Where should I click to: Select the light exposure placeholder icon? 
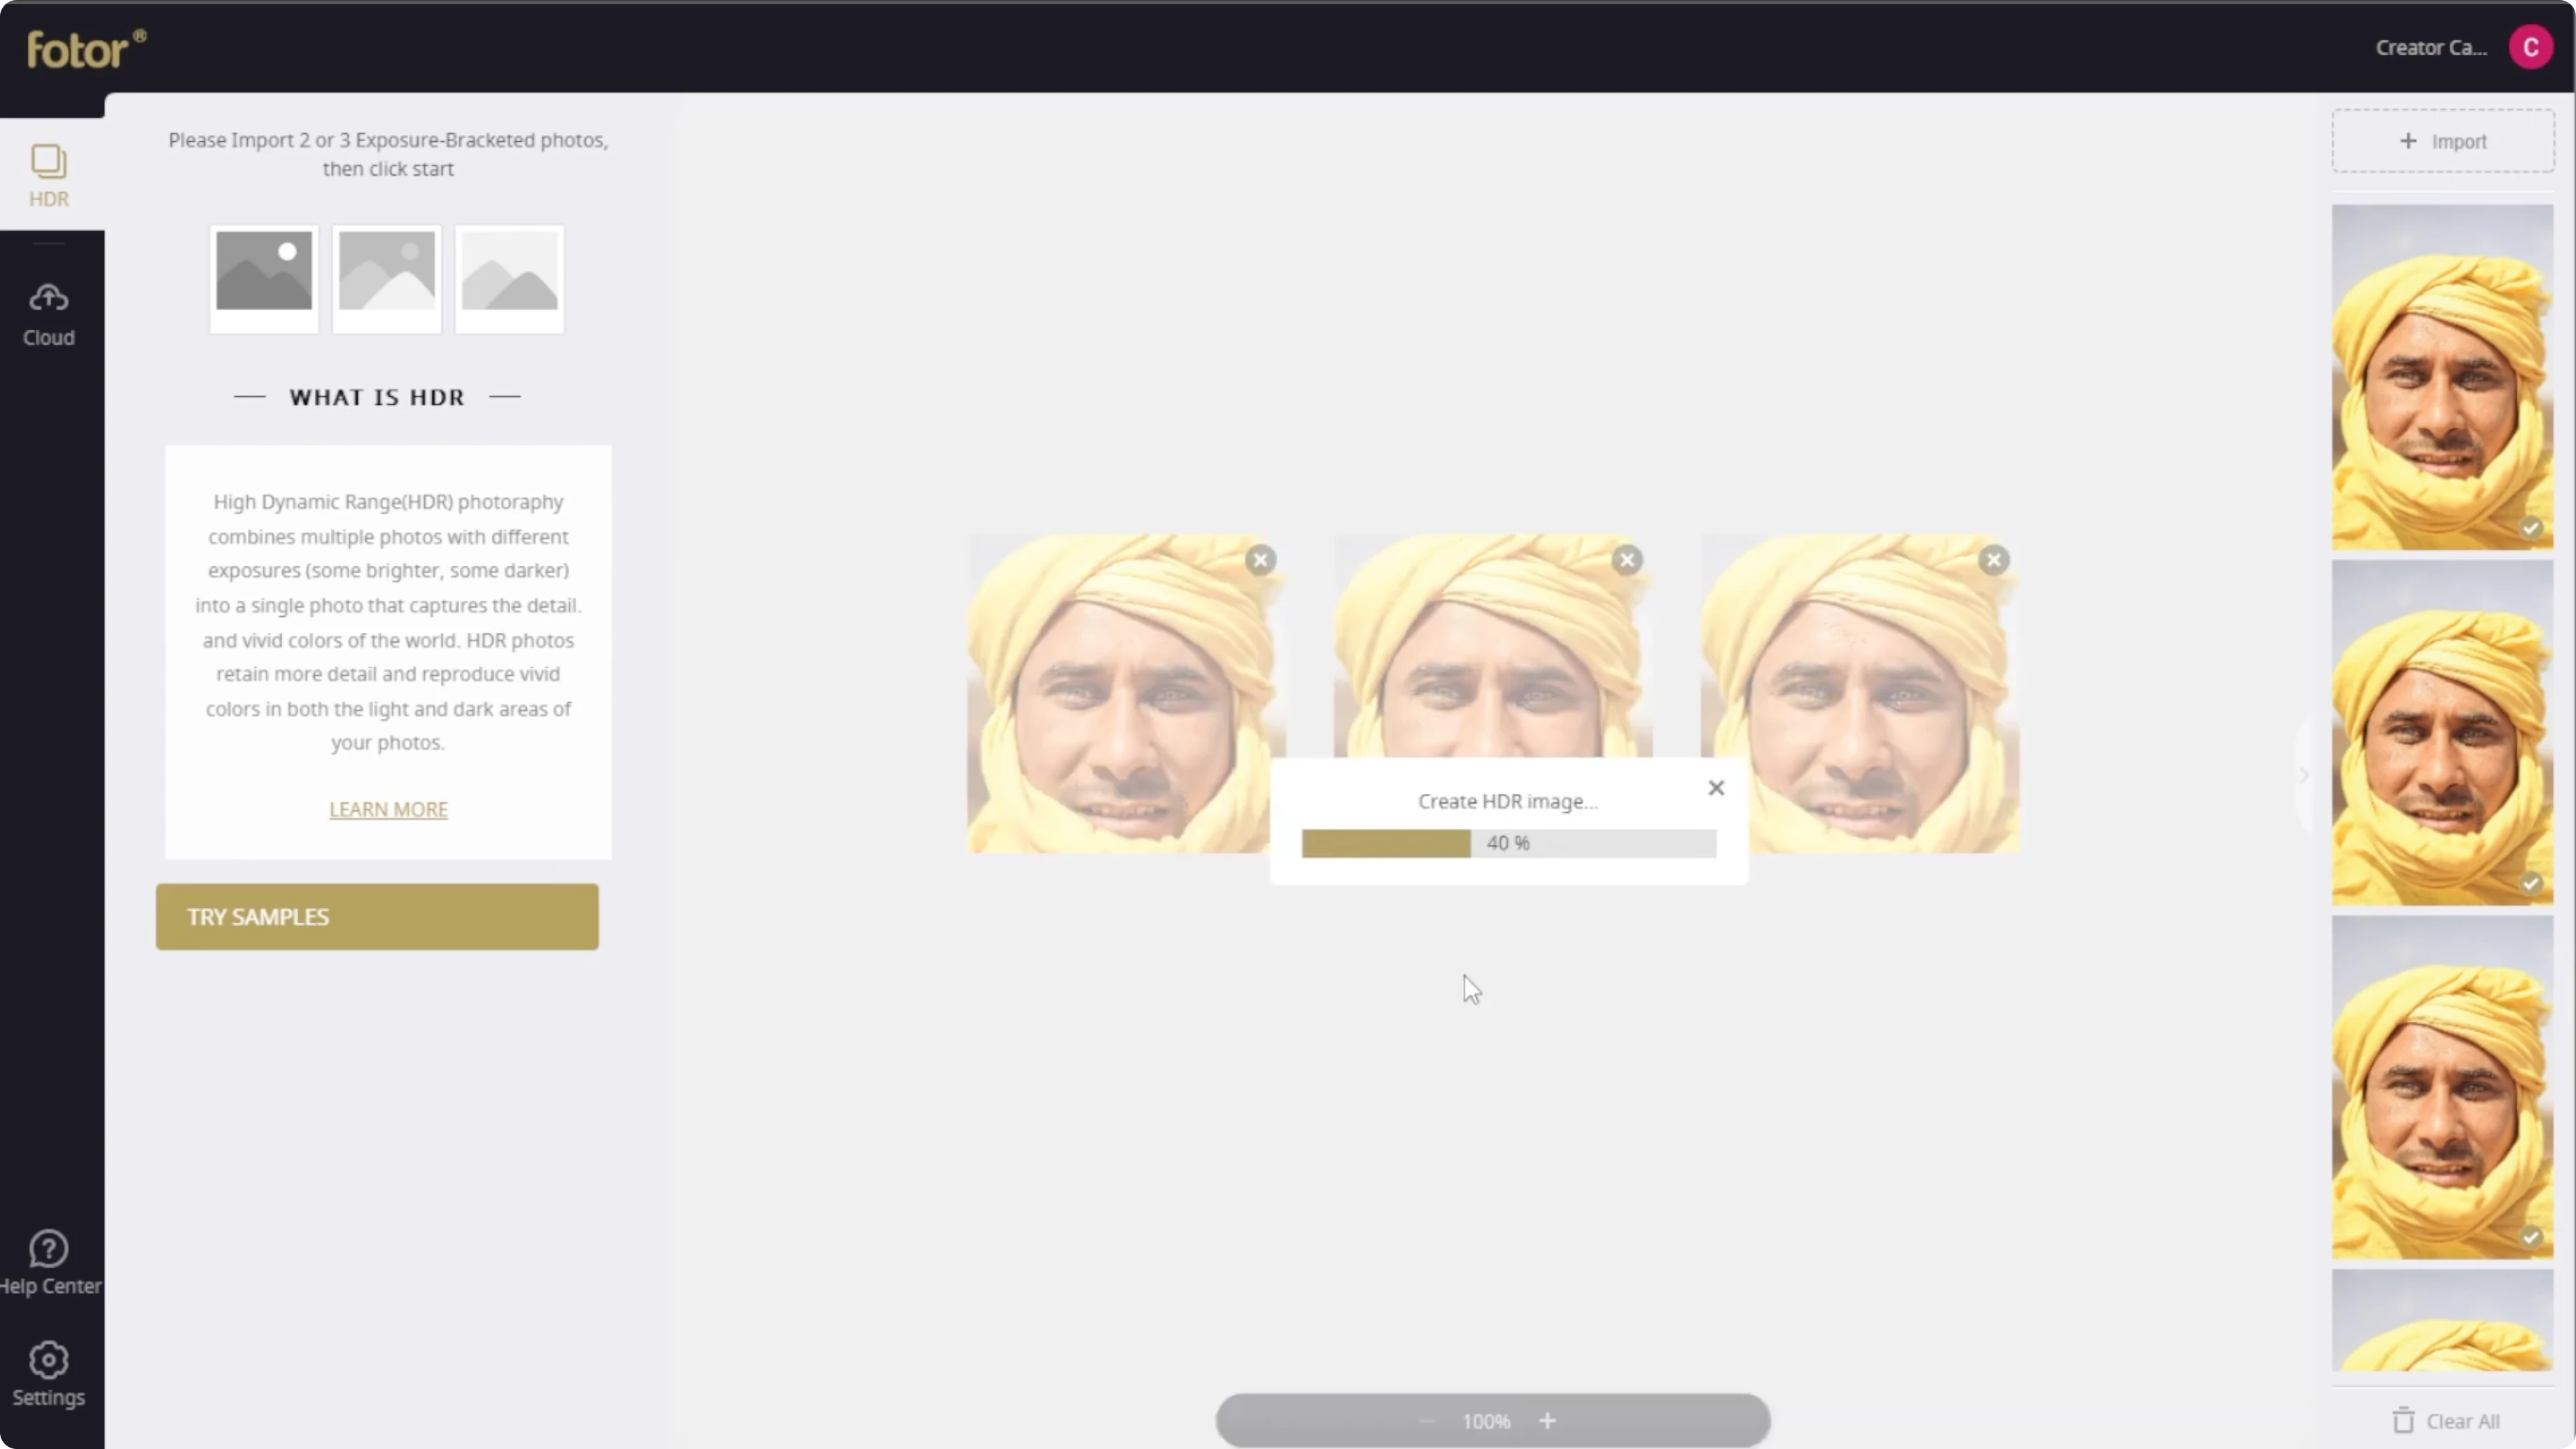tap(510, 279)
